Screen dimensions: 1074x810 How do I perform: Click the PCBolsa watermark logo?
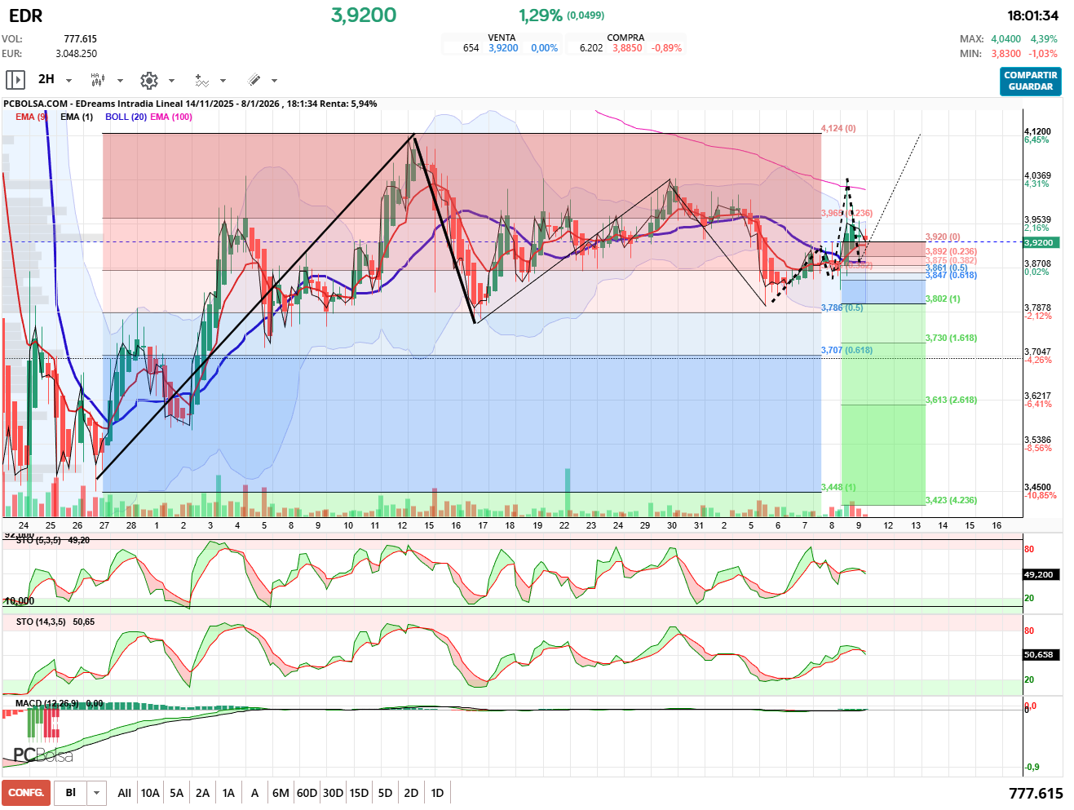coord(42,755)
